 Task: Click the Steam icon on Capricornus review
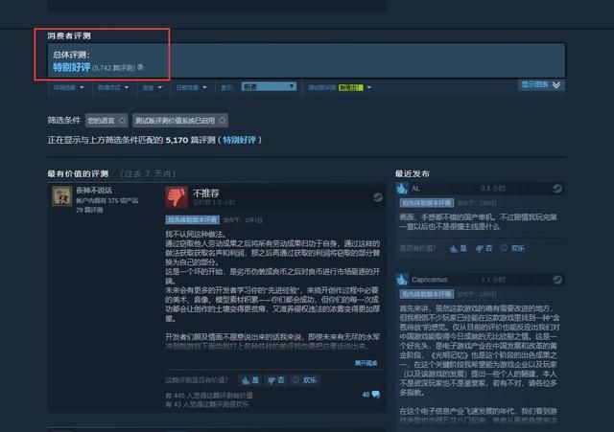pyautogui.click(x=556, y=280)
